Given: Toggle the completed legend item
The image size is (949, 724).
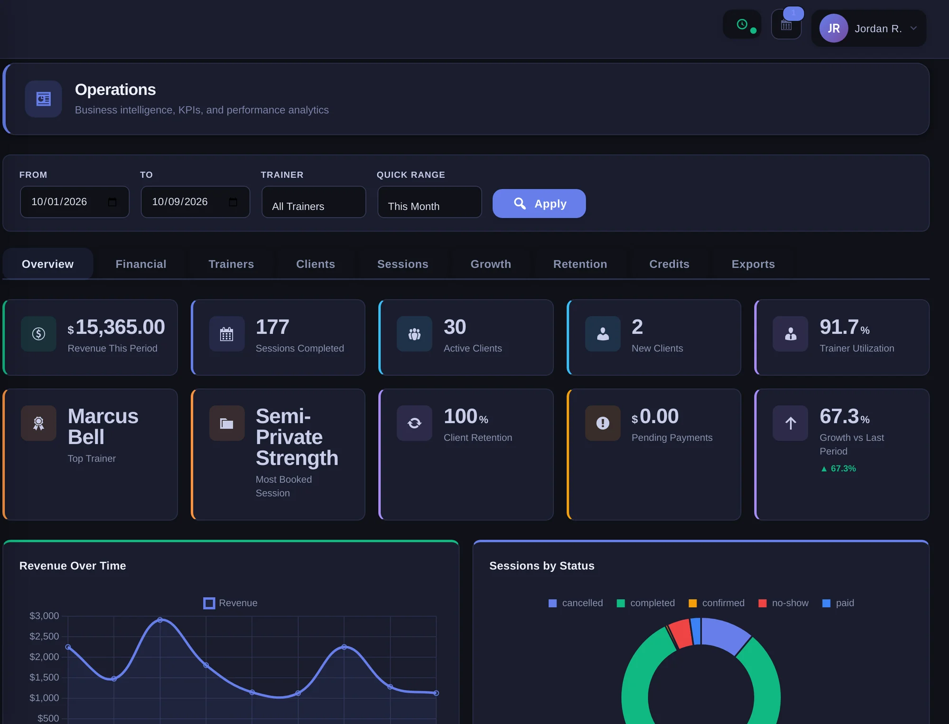Looking at the screenshot, I should (646, 603).
